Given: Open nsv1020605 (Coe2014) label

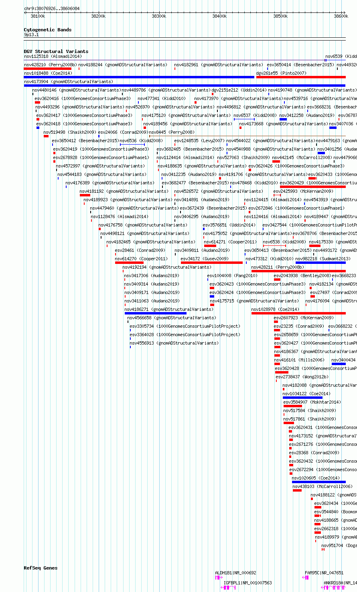Looking at the screenshot, I should click(x=316, y=478).
